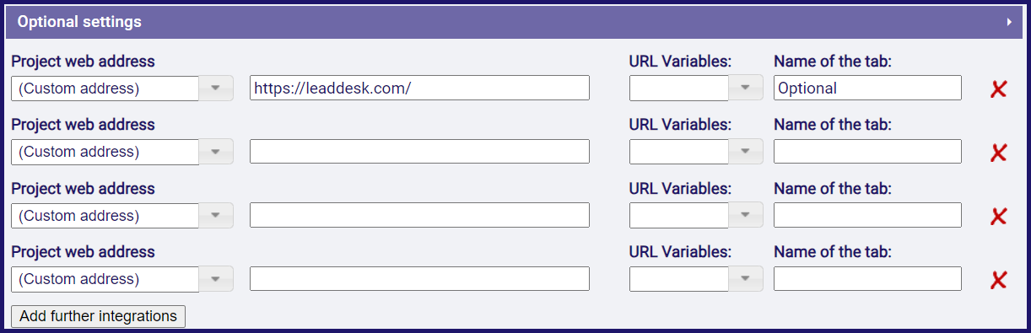1031x333 pixels.
Task: Expand the third row's Custom address dropdown
Action: tap(122, 215)
